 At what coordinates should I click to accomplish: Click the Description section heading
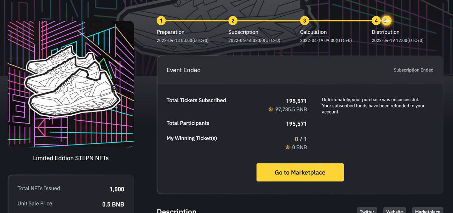pyautogui.click(x=177, y=211)
